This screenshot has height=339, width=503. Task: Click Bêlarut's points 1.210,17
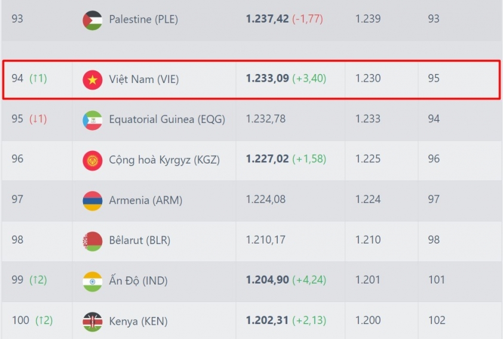[266, 240]
